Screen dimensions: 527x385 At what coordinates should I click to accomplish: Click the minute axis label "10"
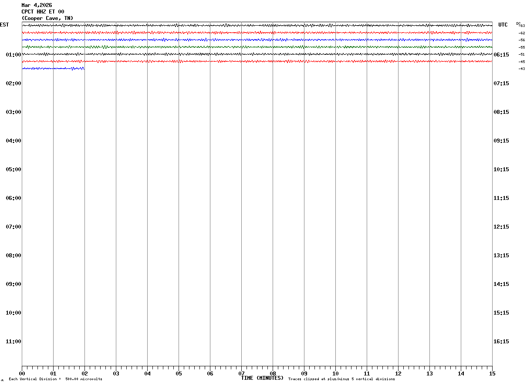coord(335,374)
